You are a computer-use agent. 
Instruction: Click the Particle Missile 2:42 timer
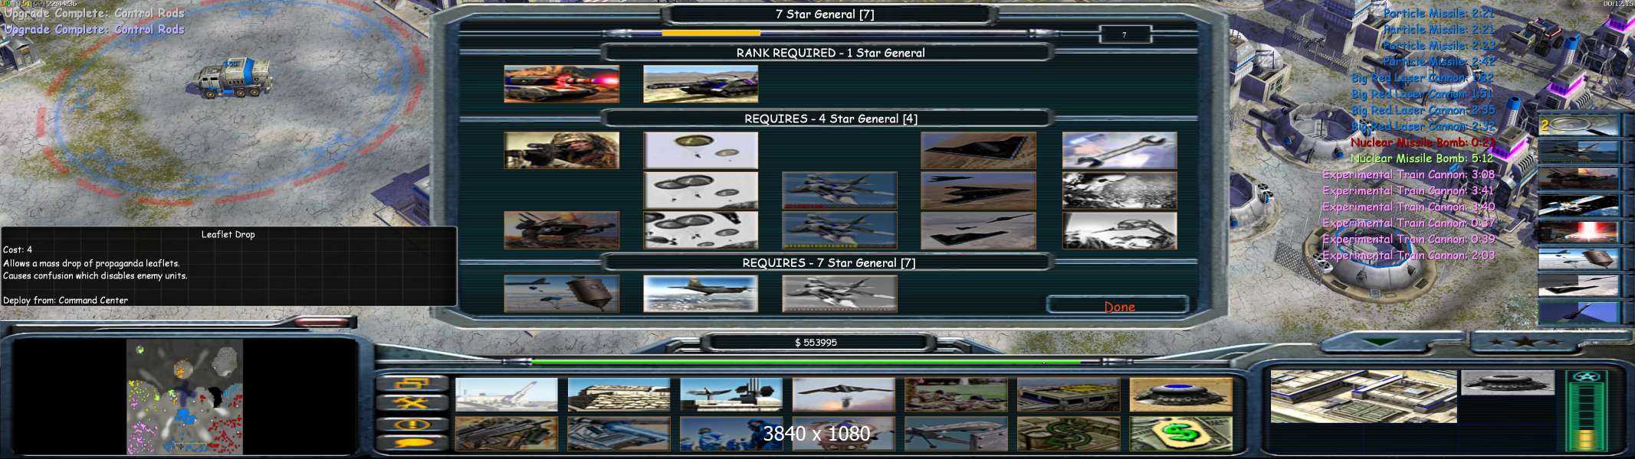(x=1439, y=61)
